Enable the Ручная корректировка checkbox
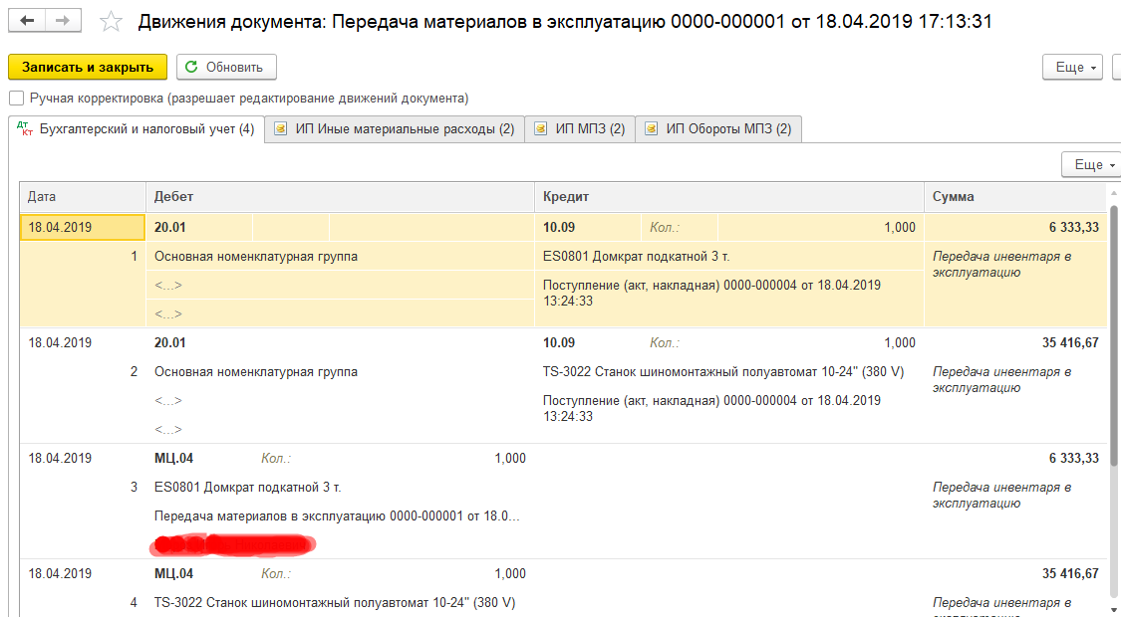The width and height of the screenshot is (1121, 617). pos(16,99)
